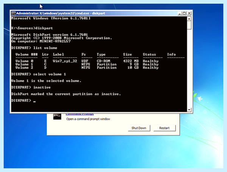This screenshot has width=227, height=172.
Task: Click the 'Type' column header
Action: pyautogui.click(x=101, y=54)
